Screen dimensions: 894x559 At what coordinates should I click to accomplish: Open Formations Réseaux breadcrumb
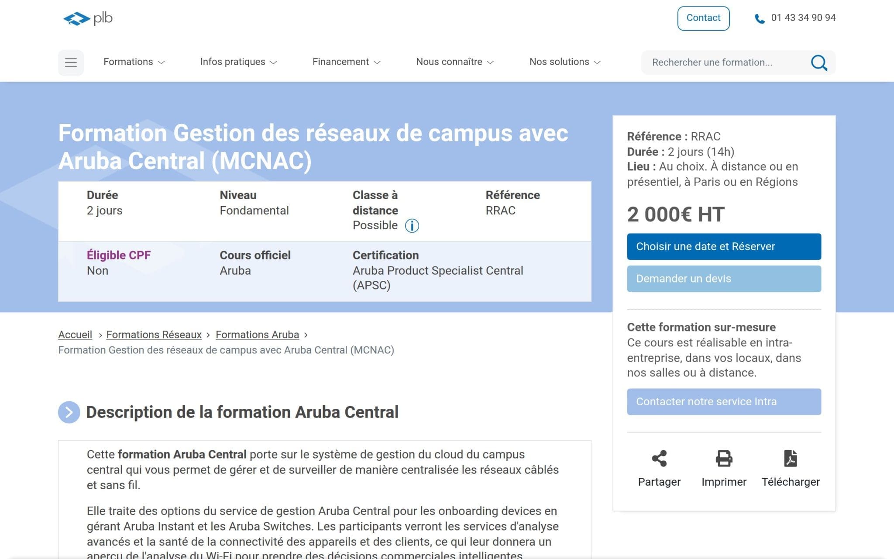point(154,335)
